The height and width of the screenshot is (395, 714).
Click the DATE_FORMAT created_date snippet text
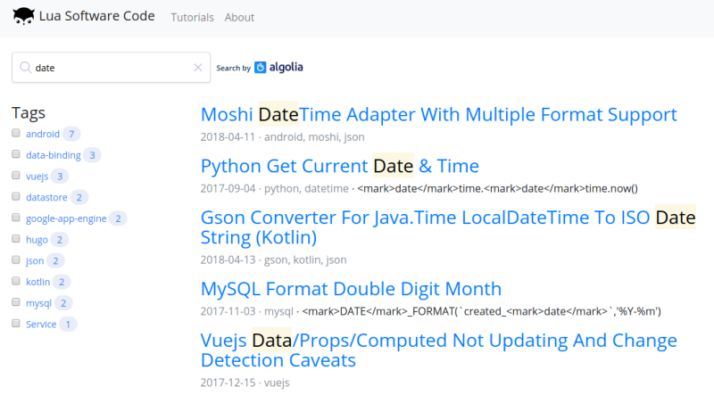[x=481, y=311]
